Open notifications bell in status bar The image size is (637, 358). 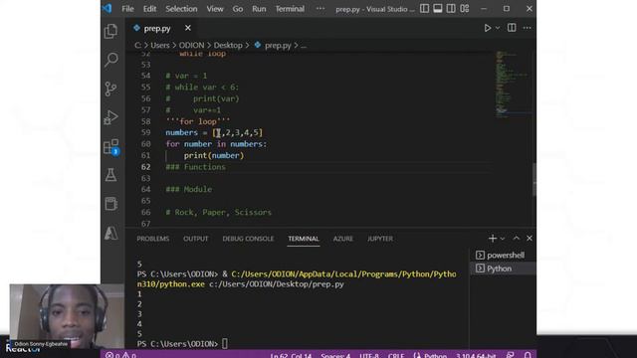click(x=528, y=355)
